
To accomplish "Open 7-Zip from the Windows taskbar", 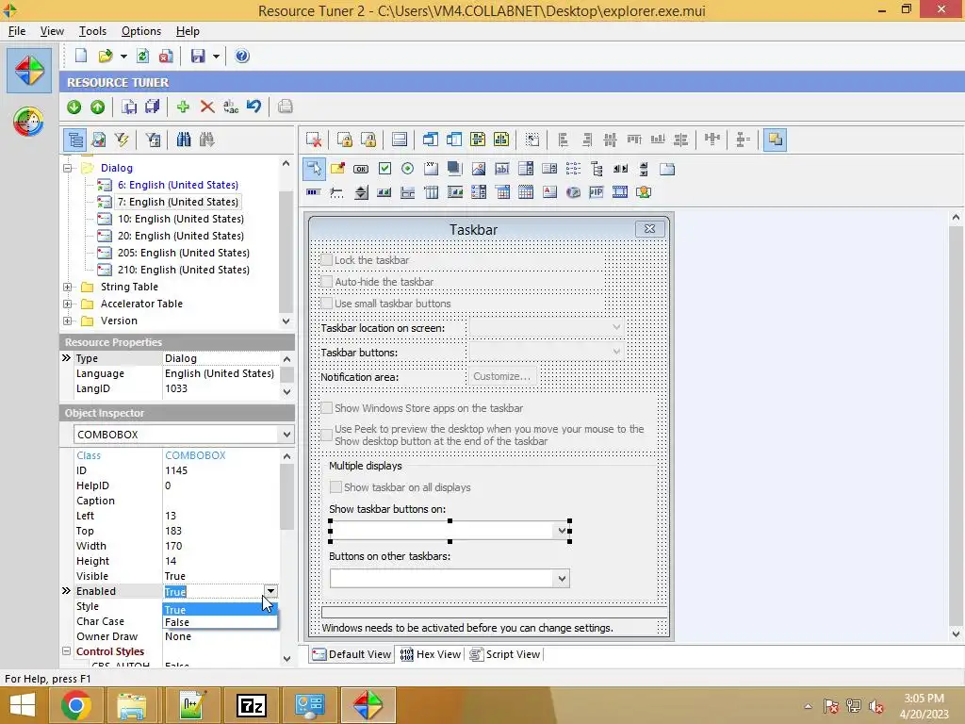I will click(251, 705).
